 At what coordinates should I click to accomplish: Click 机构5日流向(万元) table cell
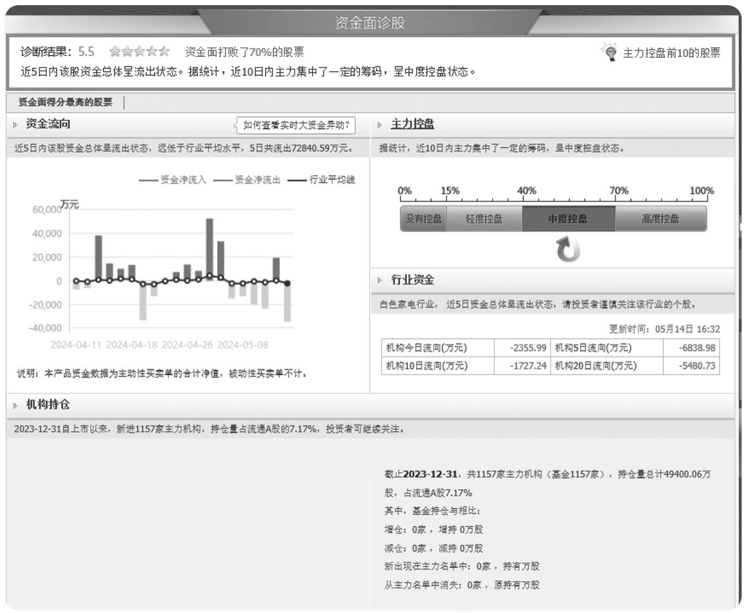pos(606,348)
